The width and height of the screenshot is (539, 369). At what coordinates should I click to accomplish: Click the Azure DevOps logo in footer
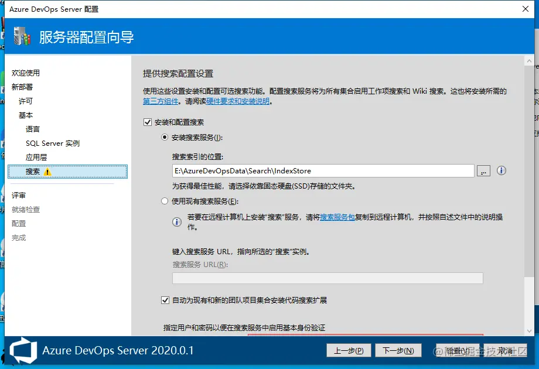[23, 350]
